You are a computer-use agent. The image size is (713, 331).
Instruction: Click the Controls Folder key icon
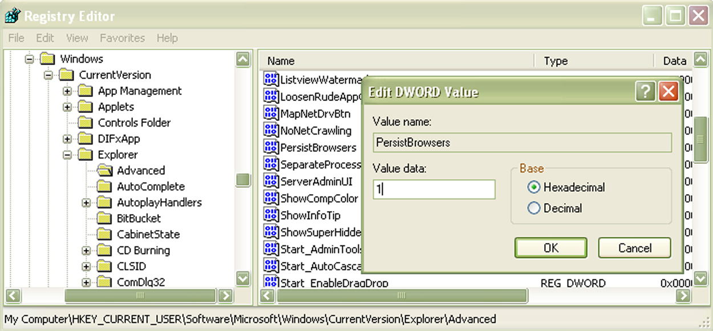[86, 122]
